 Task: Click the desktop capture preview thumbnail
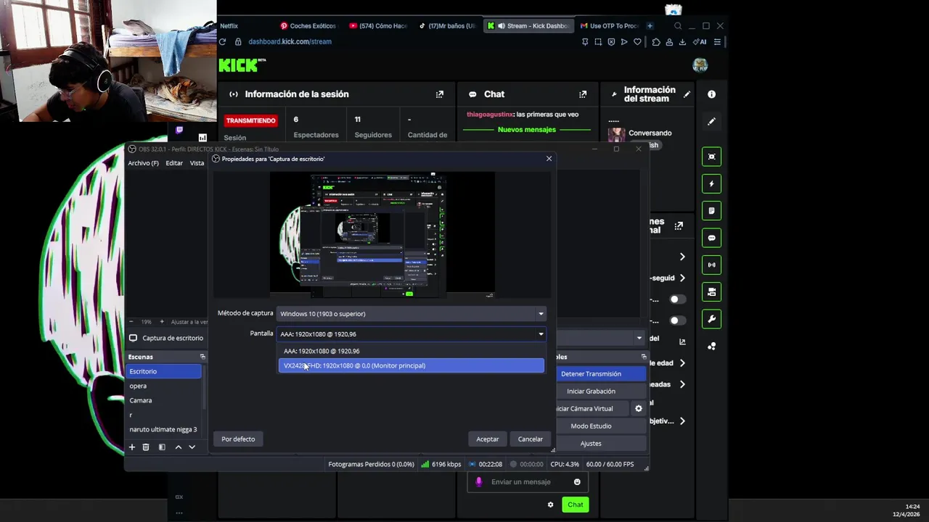click(382, 235)
